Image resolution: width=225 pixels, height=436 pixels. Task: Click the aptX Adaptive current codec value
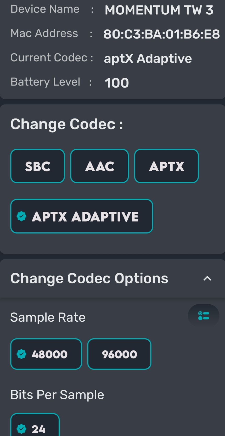[x=148, y=59]
